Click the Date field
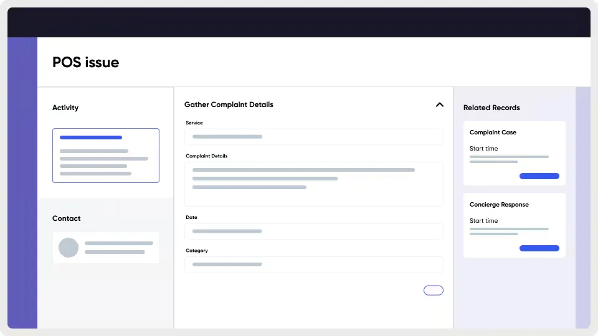The height and width of the screenshot is (336, 598). (314, 231)
